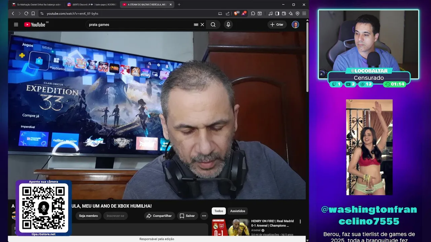Image resolution: width=431 pixels, height=242 pixels.
Task: Open the HENRY ON FIRE video thumbnail
Action: [230, 228]
